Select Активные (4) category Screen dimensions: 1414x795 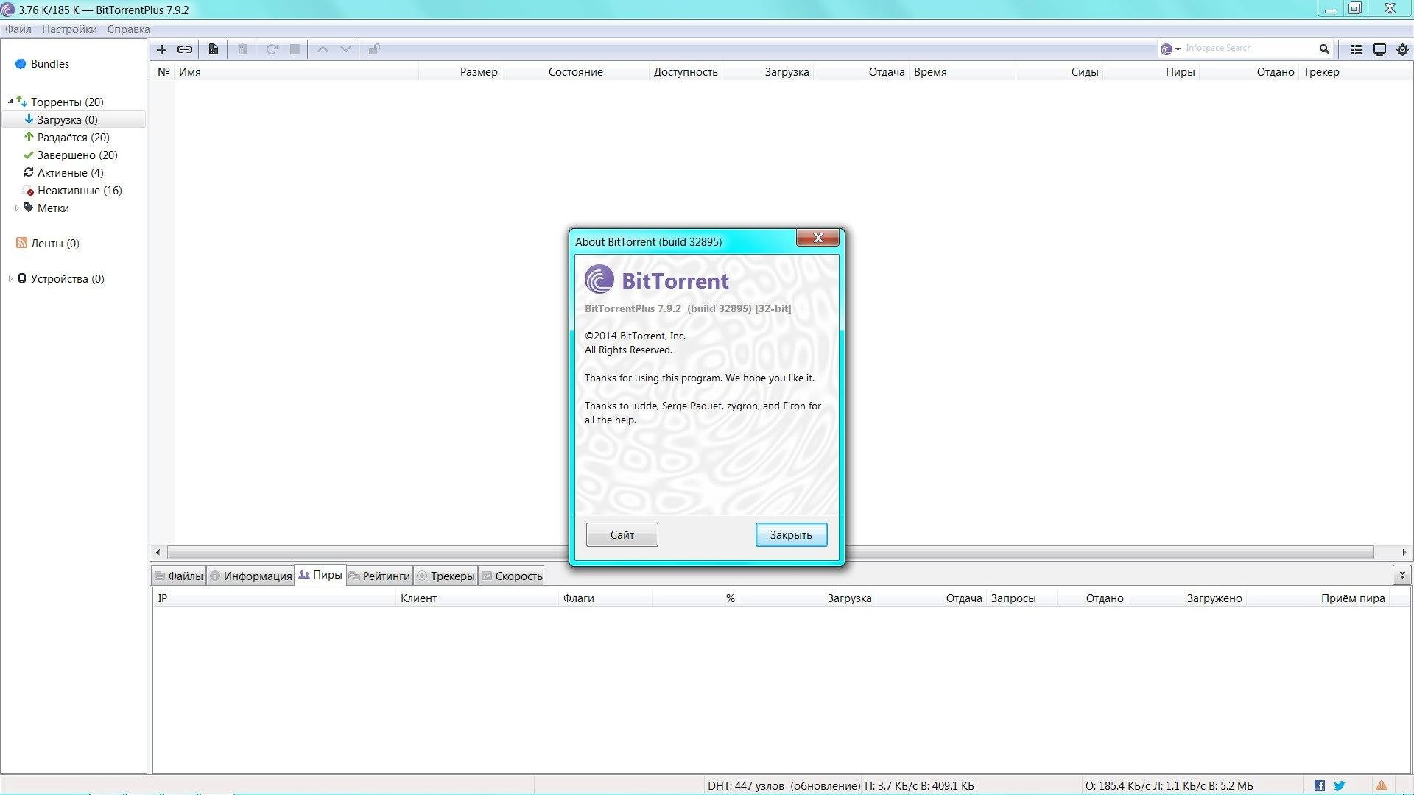[x=70, y=172]
